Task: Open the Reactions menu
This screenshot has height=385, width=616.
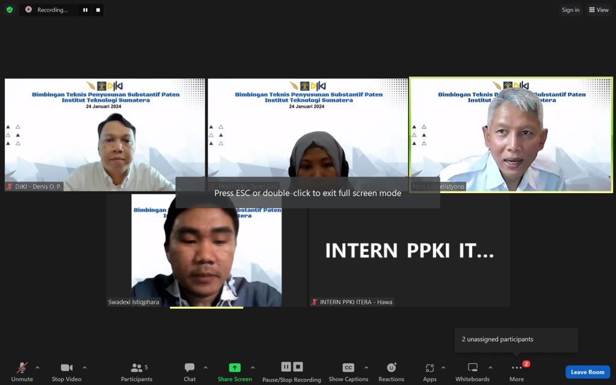Action: tap(391, 372)
